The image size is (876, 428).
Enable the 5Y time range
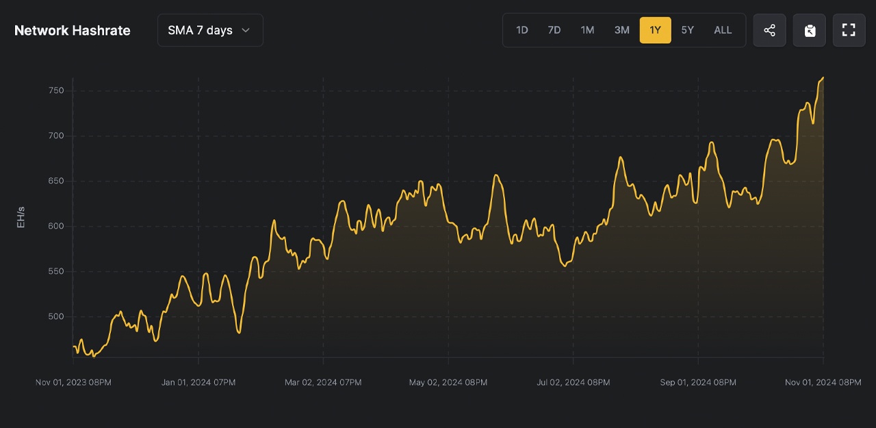[688, 30]
